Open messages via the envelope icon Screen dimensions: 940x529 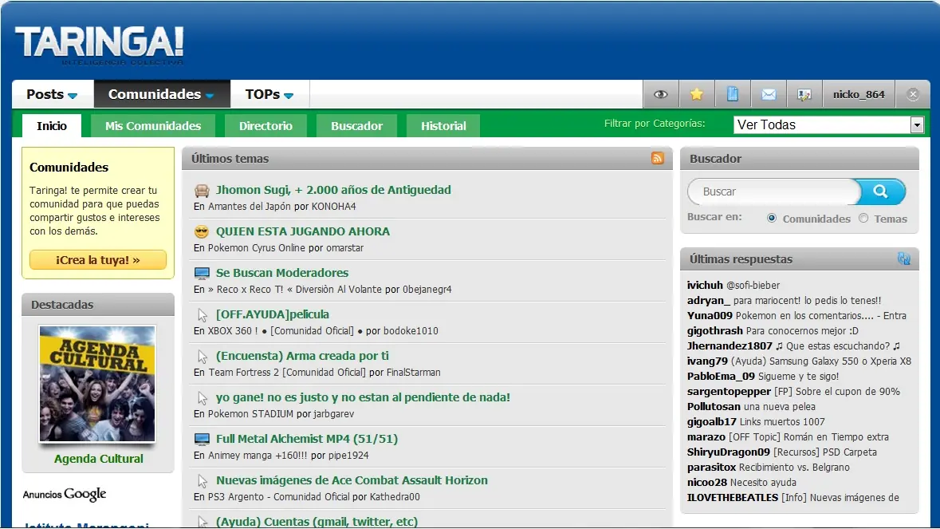(769, 94)
